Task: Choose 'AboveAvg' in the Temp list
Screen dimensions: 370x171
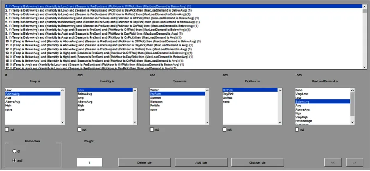Action: [33, 102]
